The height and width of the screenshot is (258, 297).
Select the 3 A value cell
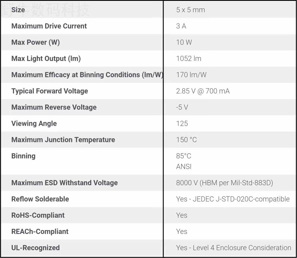pos(181,26)
